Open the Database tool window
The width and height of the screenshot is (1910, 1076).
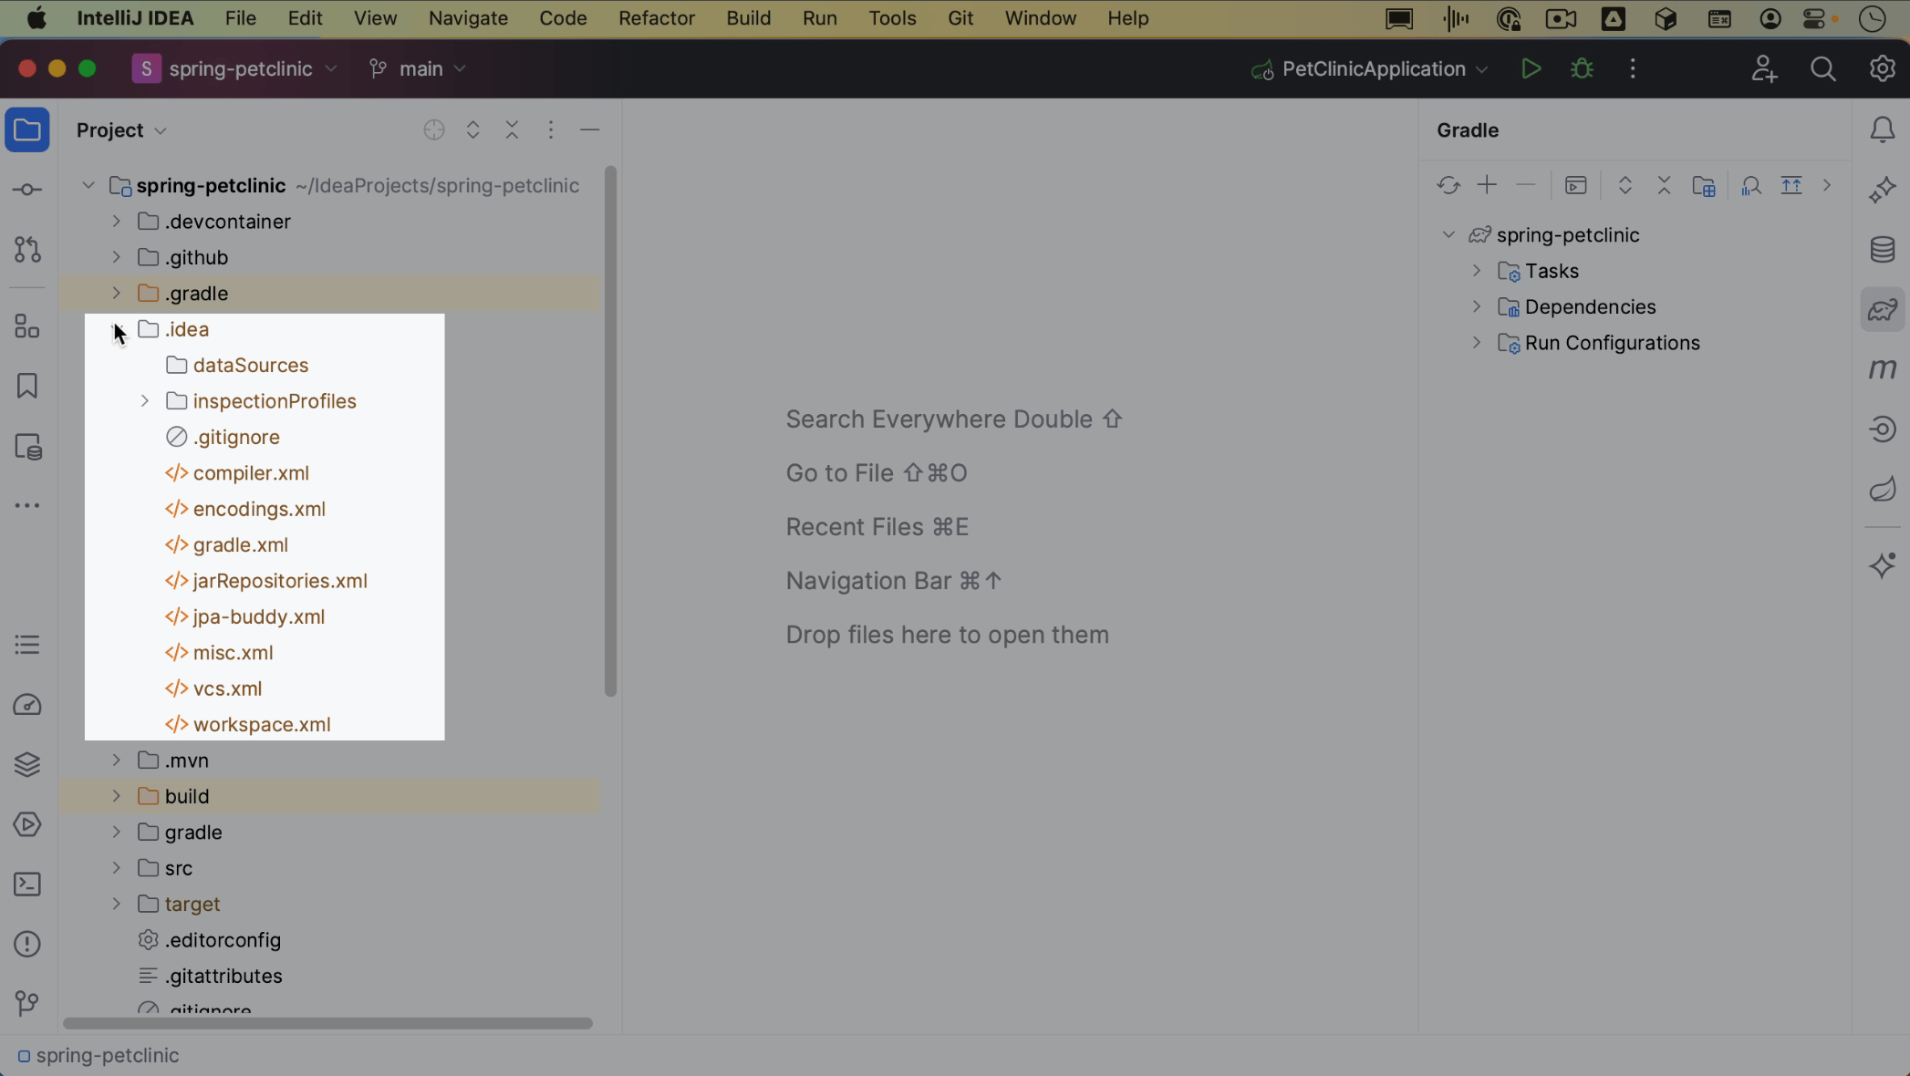click(x=1882, y=249)
